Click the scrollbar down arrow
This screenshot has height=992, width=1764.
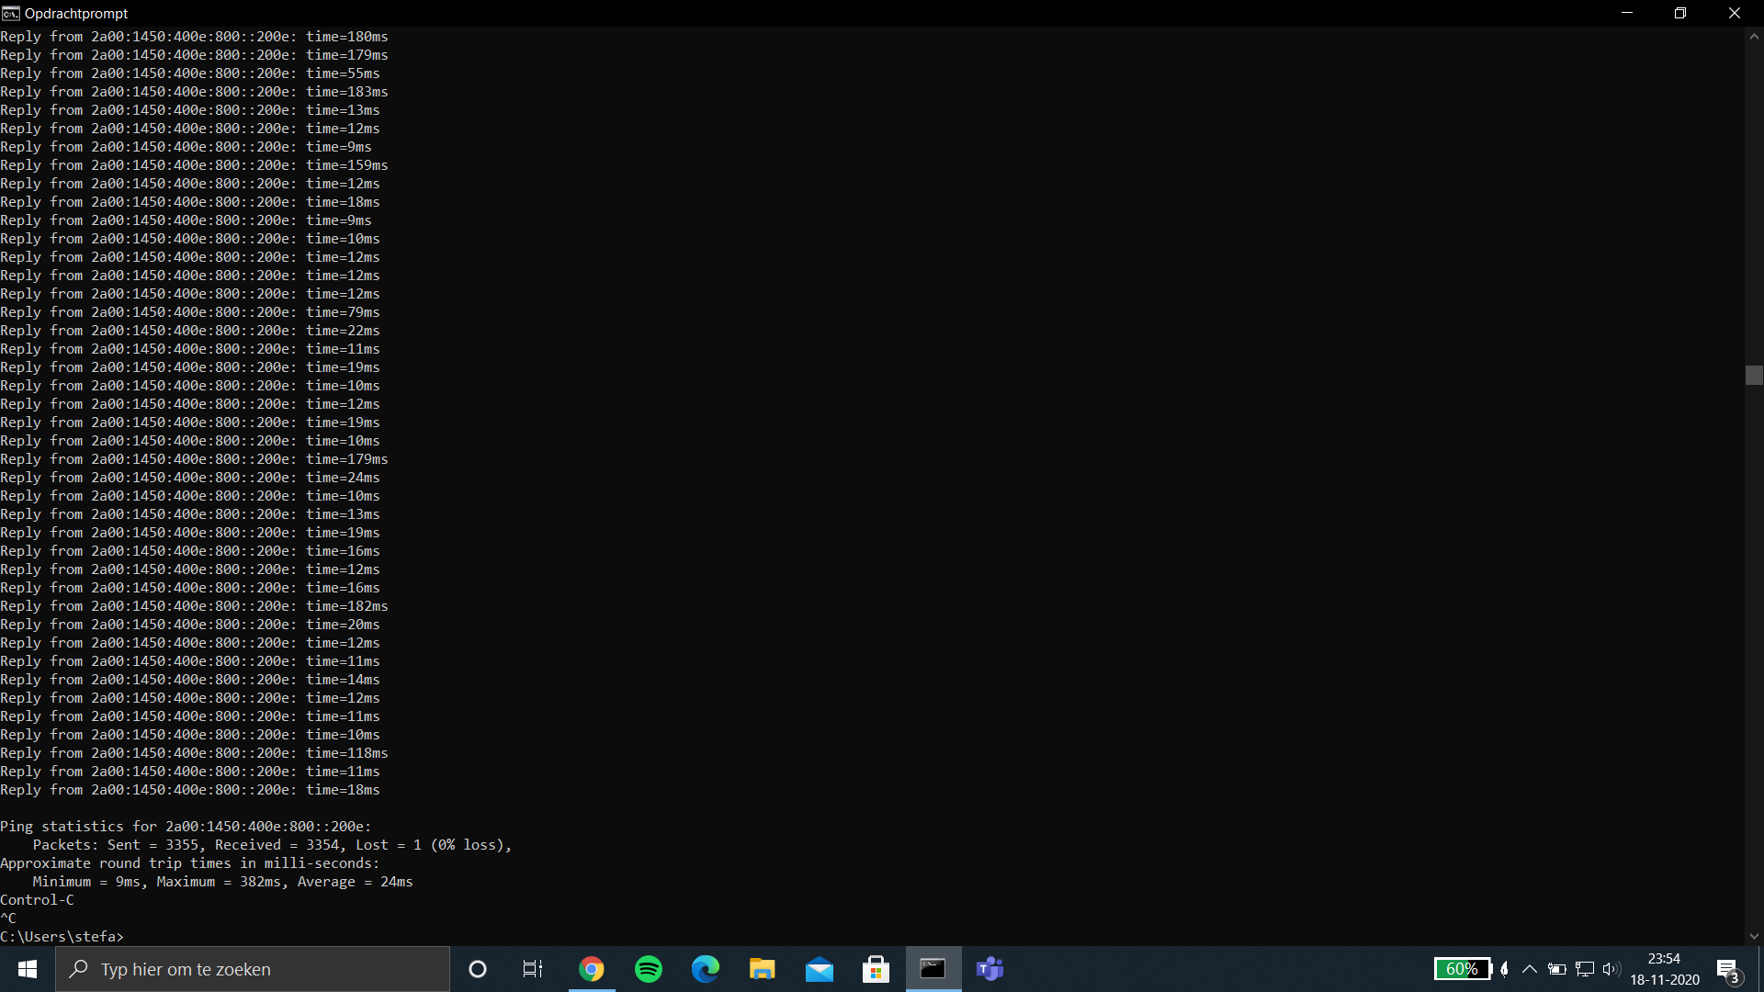[1754, 937]
